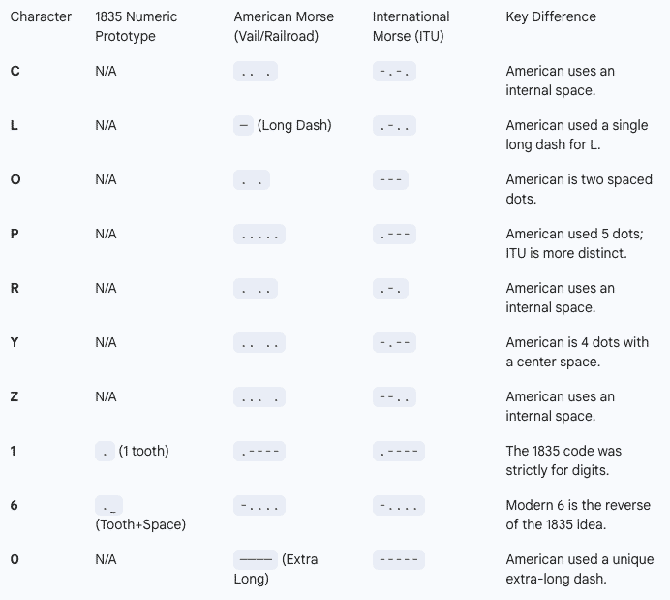Click the American Morse code for Y
This screenshot has height=600, width=670.
[259, 342]
